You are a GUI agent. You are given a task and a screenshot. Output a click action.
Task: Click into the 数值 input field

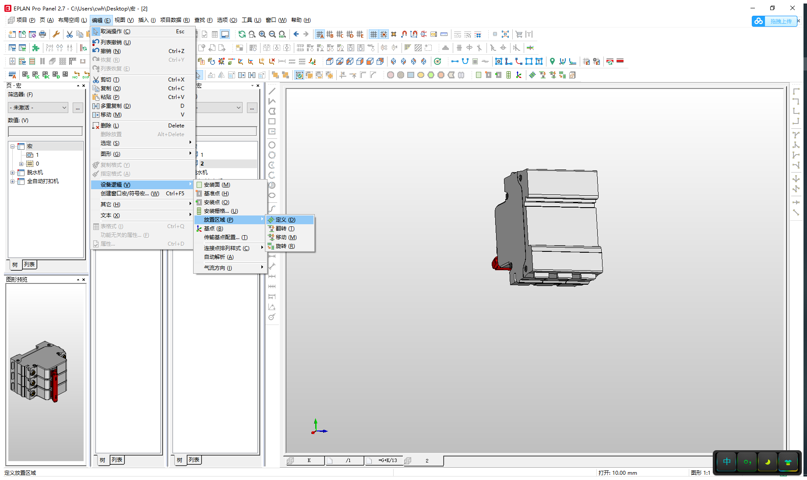45,131
